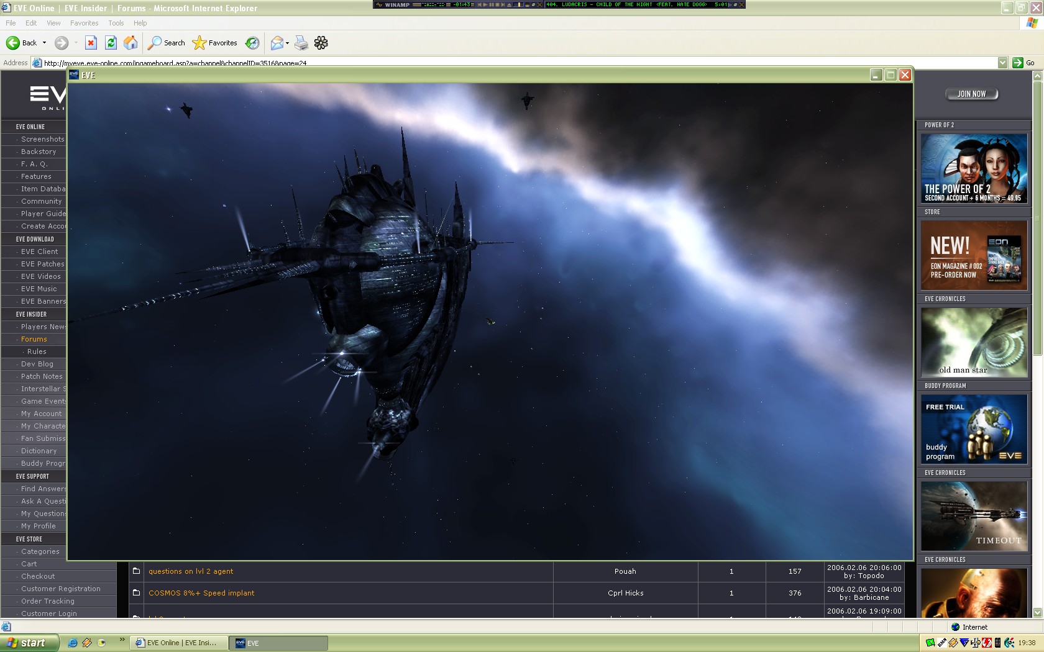Open the History toolbar icon
The width and height of the screenshot is (1044, 652).
252,43
